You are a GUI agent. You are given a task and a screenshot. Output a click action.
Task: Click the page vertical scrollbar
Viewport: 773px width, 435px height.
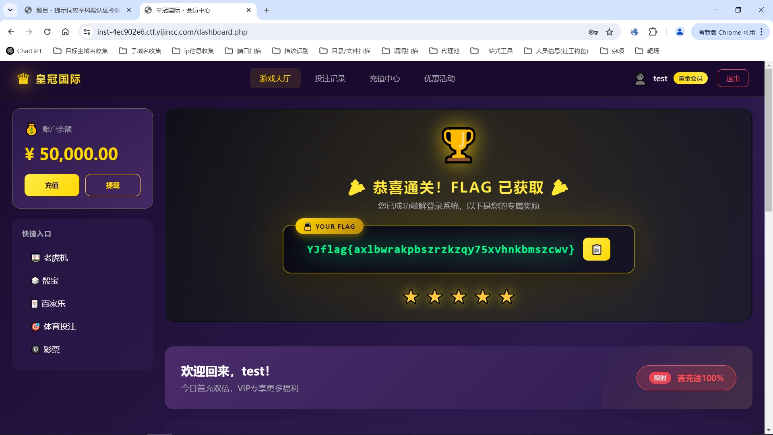pos(769,140)
